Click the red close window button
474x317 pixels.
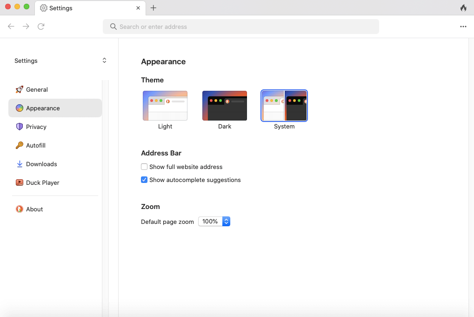coord(8,7)
